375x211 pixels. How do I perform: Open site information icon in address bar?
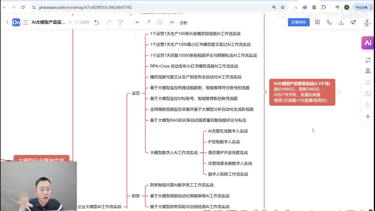pos(34,7)
